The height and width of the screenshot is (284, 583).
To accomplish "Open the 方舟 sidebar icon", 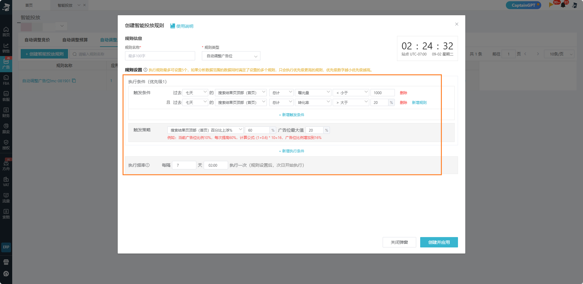I will pyautogui.click(x=6, y=165).
